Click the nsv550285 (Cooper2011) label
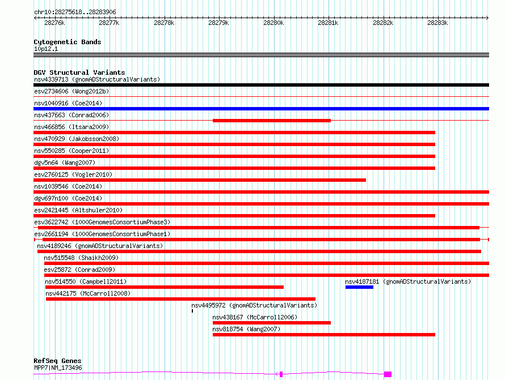 (71, 151)
